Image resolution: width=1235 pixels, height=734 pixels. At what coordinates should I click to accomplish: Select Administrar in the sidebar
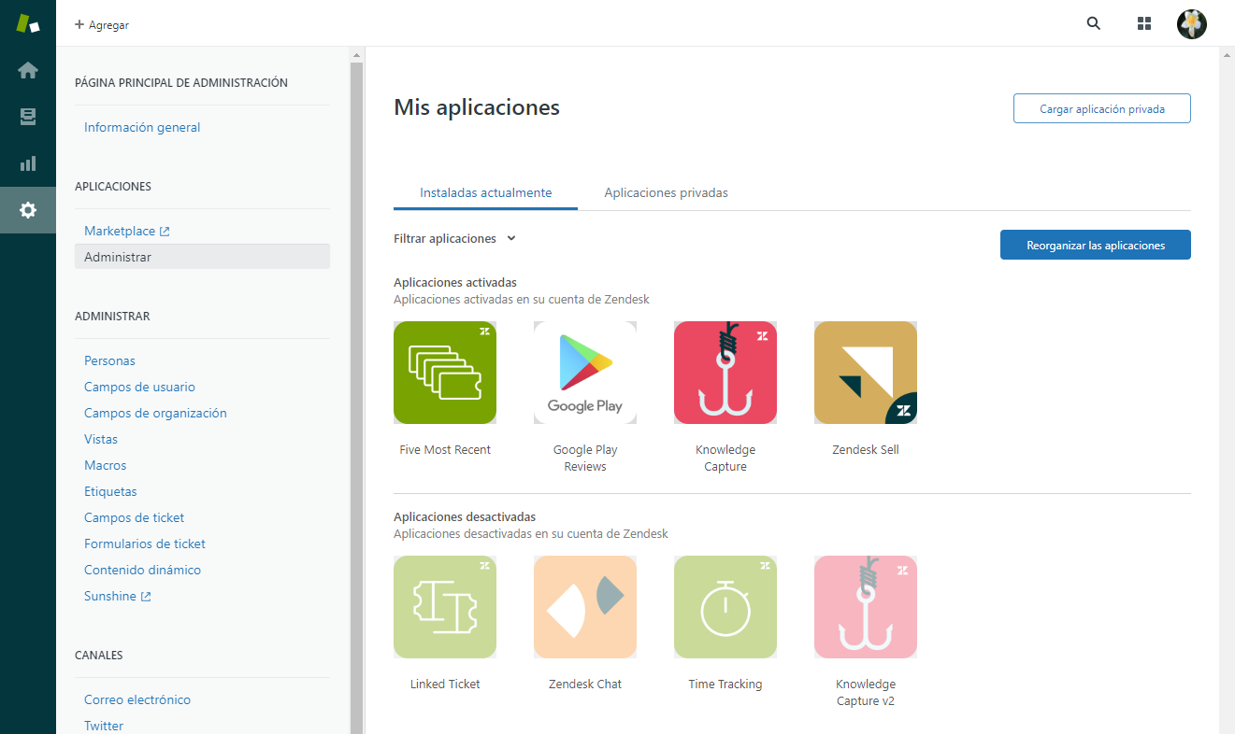pos(202,257)
